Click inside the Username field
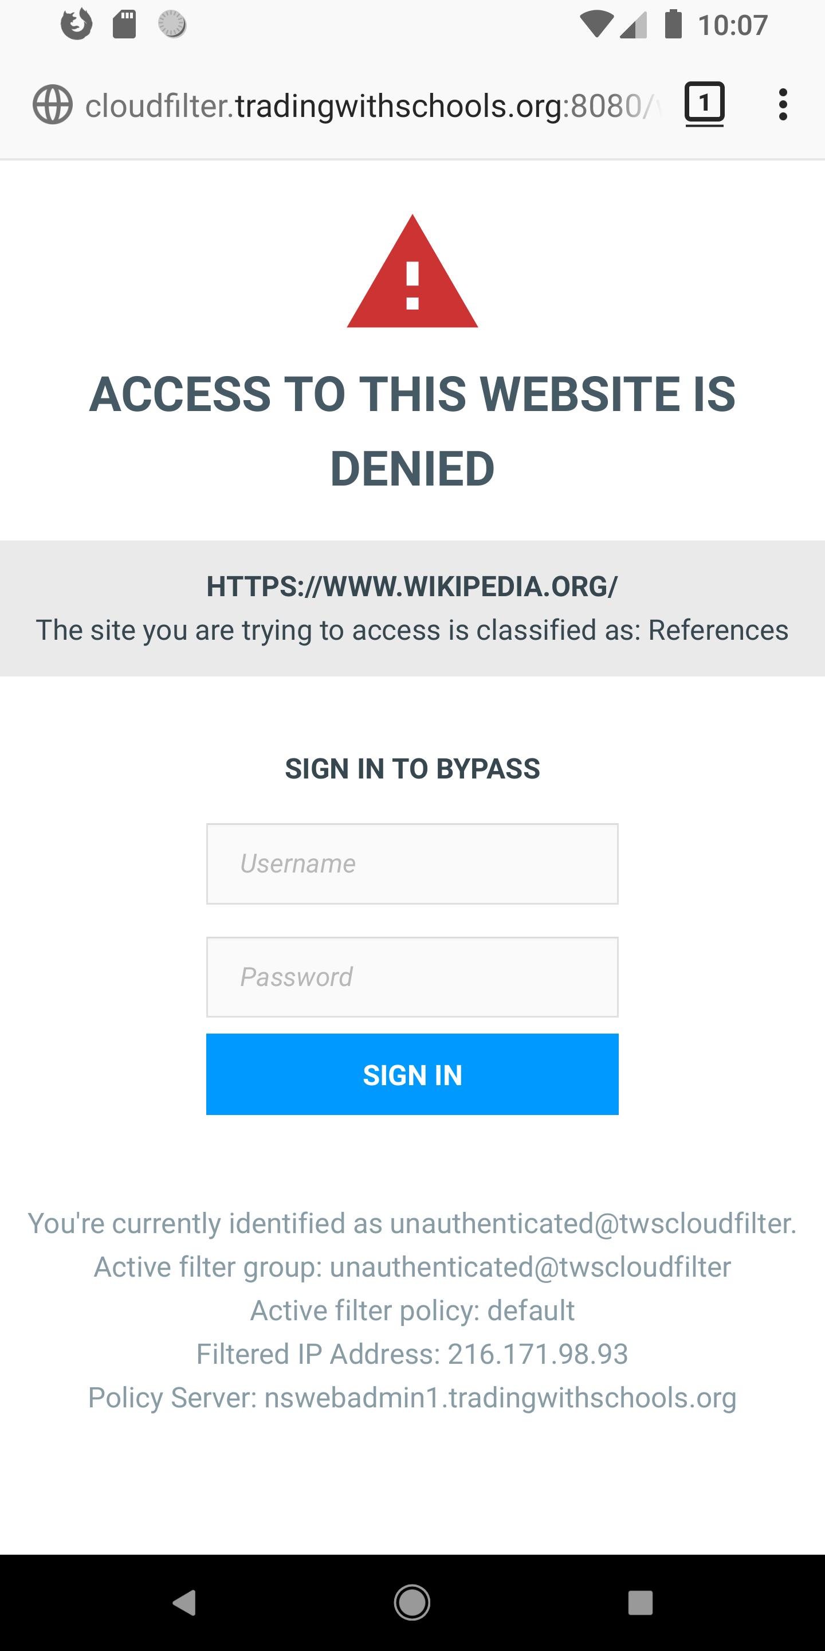Screen dimensions: 825x1651 coord(412,863)
